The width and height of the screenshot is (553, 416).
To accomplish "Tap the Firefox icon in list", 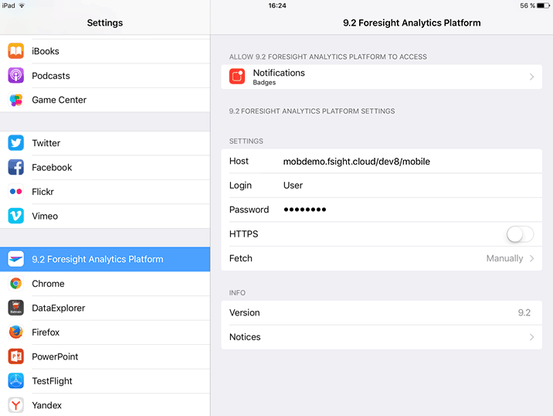I will pos(16,332).
